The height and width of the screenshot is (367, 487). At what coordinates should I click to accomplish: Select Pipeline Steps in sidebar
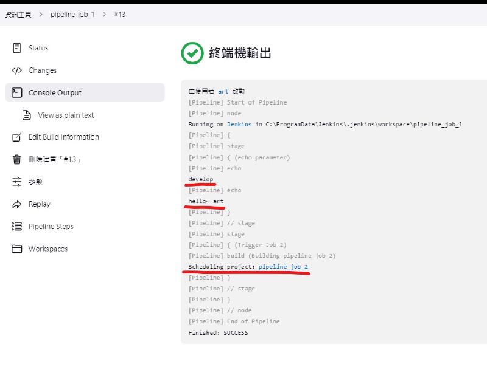click(51, 227)
